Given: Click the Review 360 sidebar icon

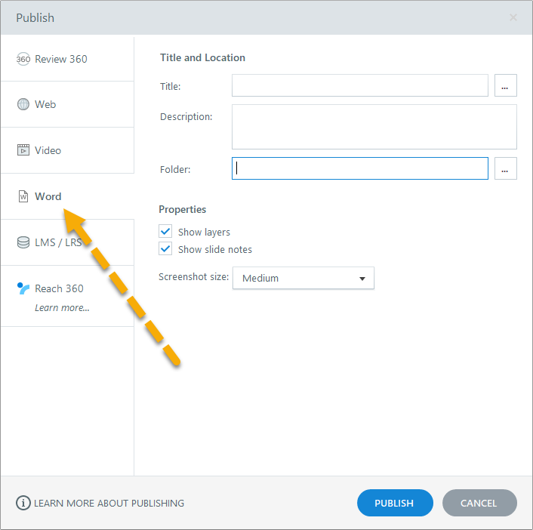Looking at the screenshot, I should tap(23, 59).
